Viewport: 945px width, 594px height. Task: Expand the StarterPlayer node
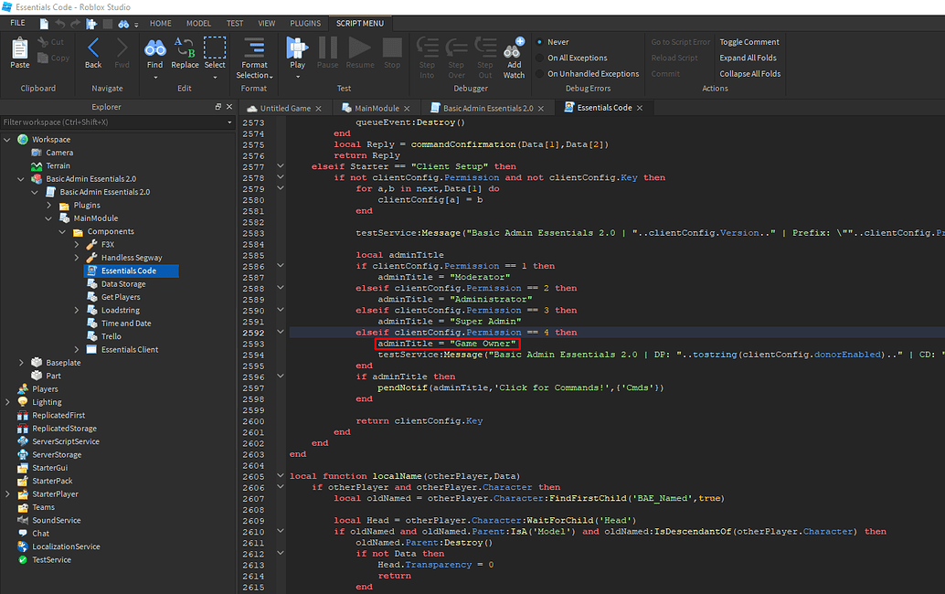click(7, 494)
